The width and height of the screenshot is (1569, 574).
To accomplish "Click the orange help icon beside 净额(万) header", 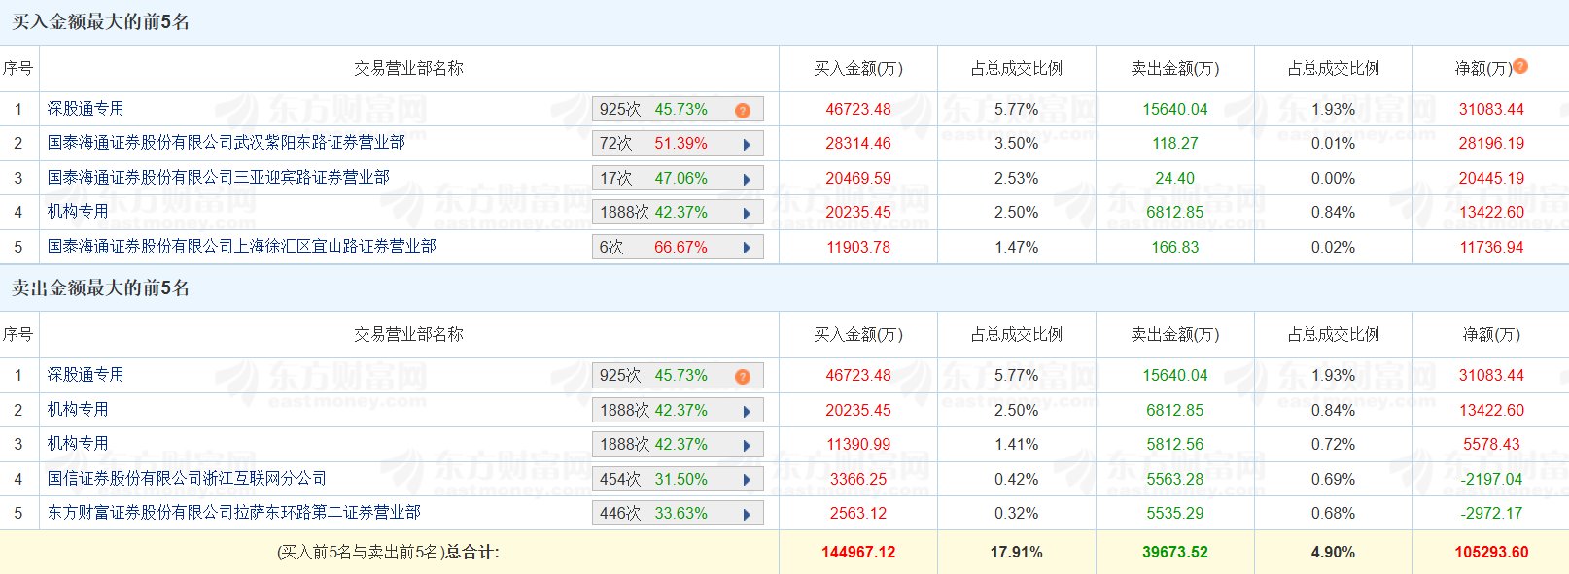I will [x=1520, y=66].
